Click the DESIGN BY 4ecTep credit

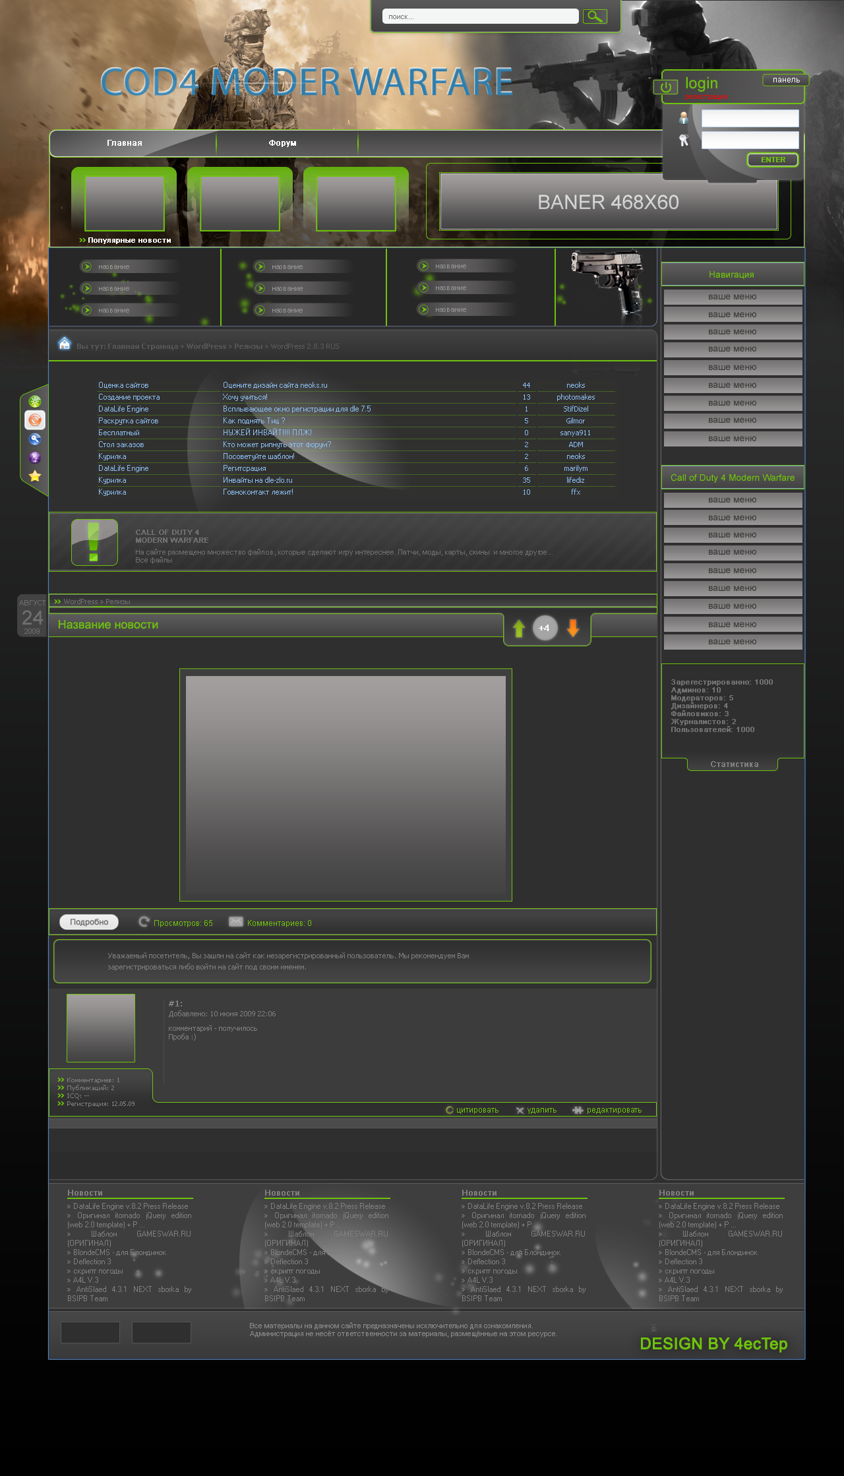pyautogui.click(x=713, y=1343)
